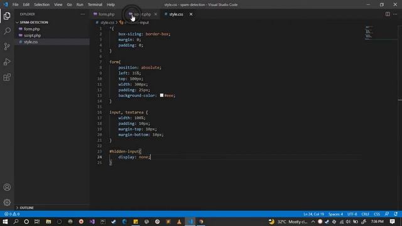The height and width of the screenshot is (226, 402).
Task: Open the Manage gear icon
Action: 7,202
